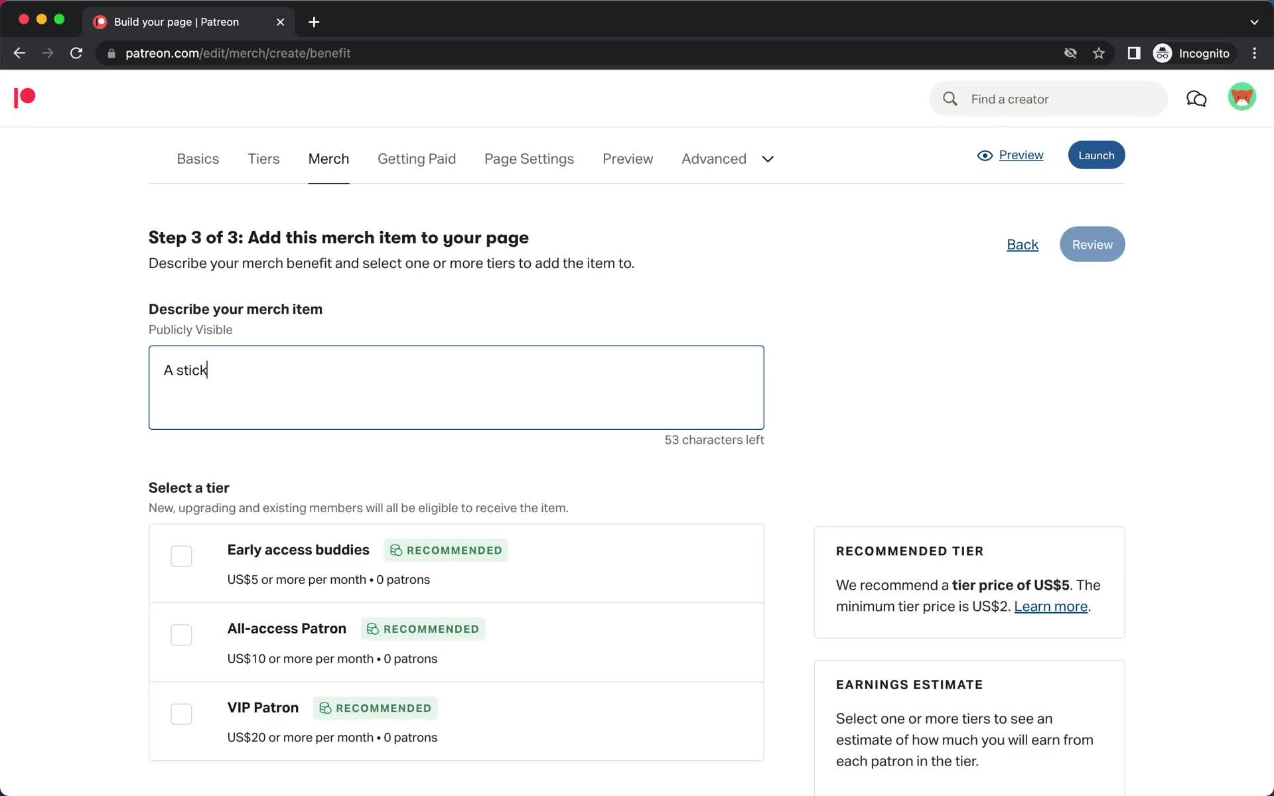1274x796 pixels.
Task: Click the Review button
Action: pyautogui.click(x=1092, y=244)
